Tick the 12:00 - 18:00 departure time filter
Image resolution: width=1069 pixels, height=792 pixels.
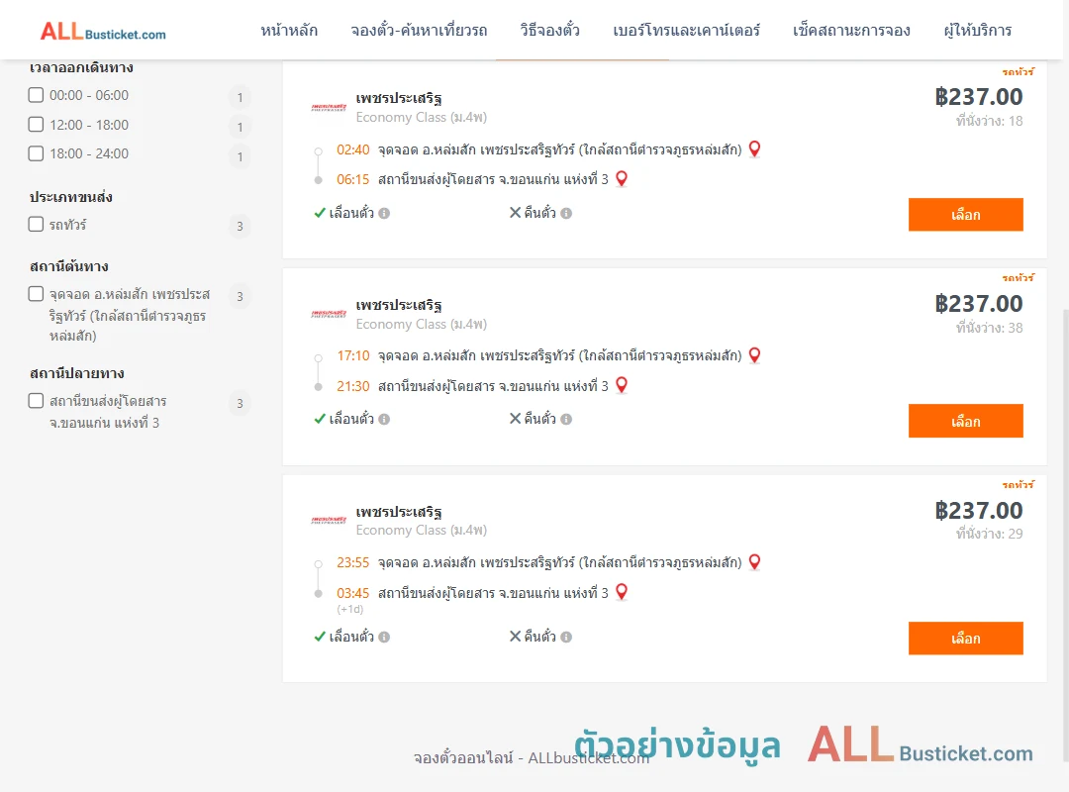click(36, 124)
